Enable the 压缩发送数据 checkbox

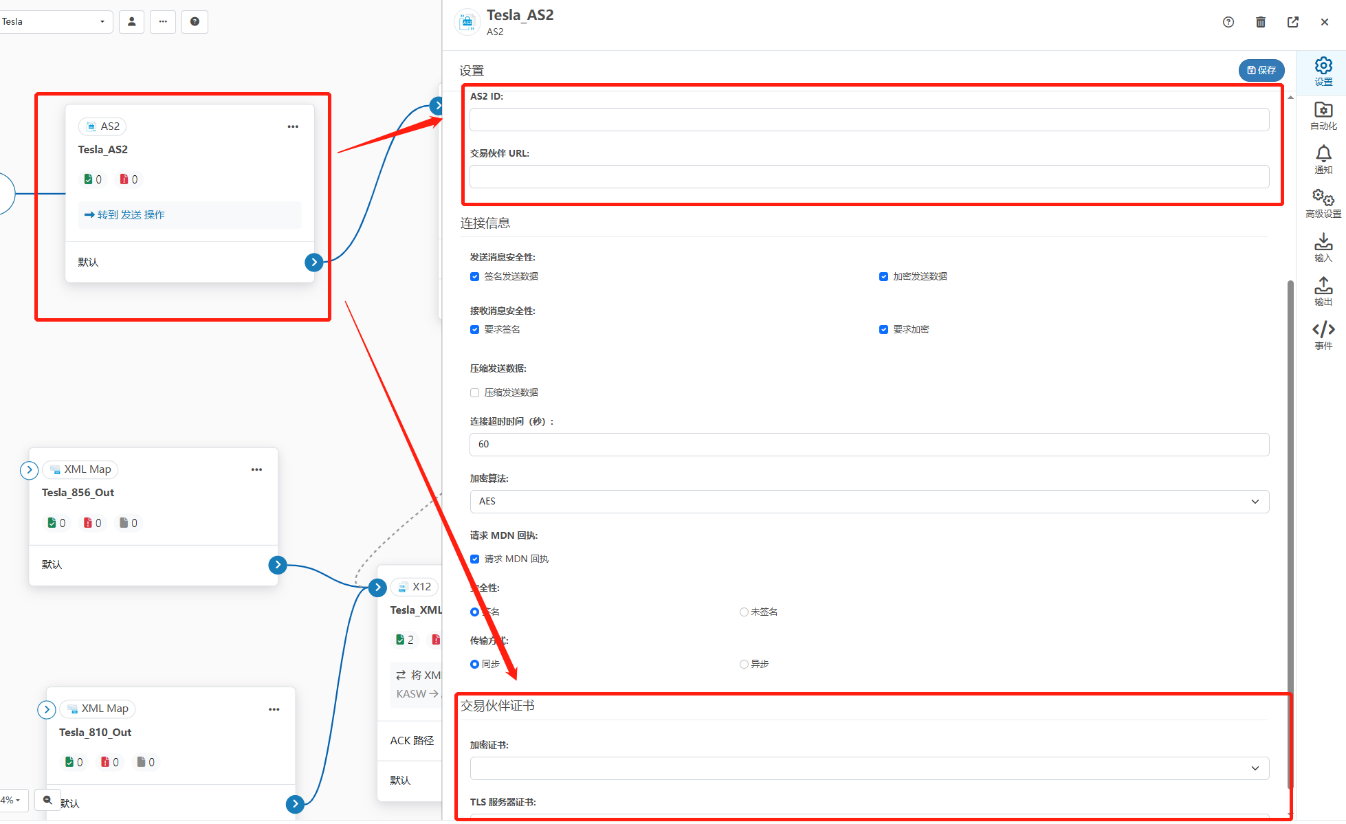(474, 392)
